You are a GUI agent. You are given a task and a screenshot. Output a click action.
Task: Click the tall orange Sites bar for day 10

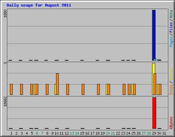pyautogui.click(x=57, y=84)
